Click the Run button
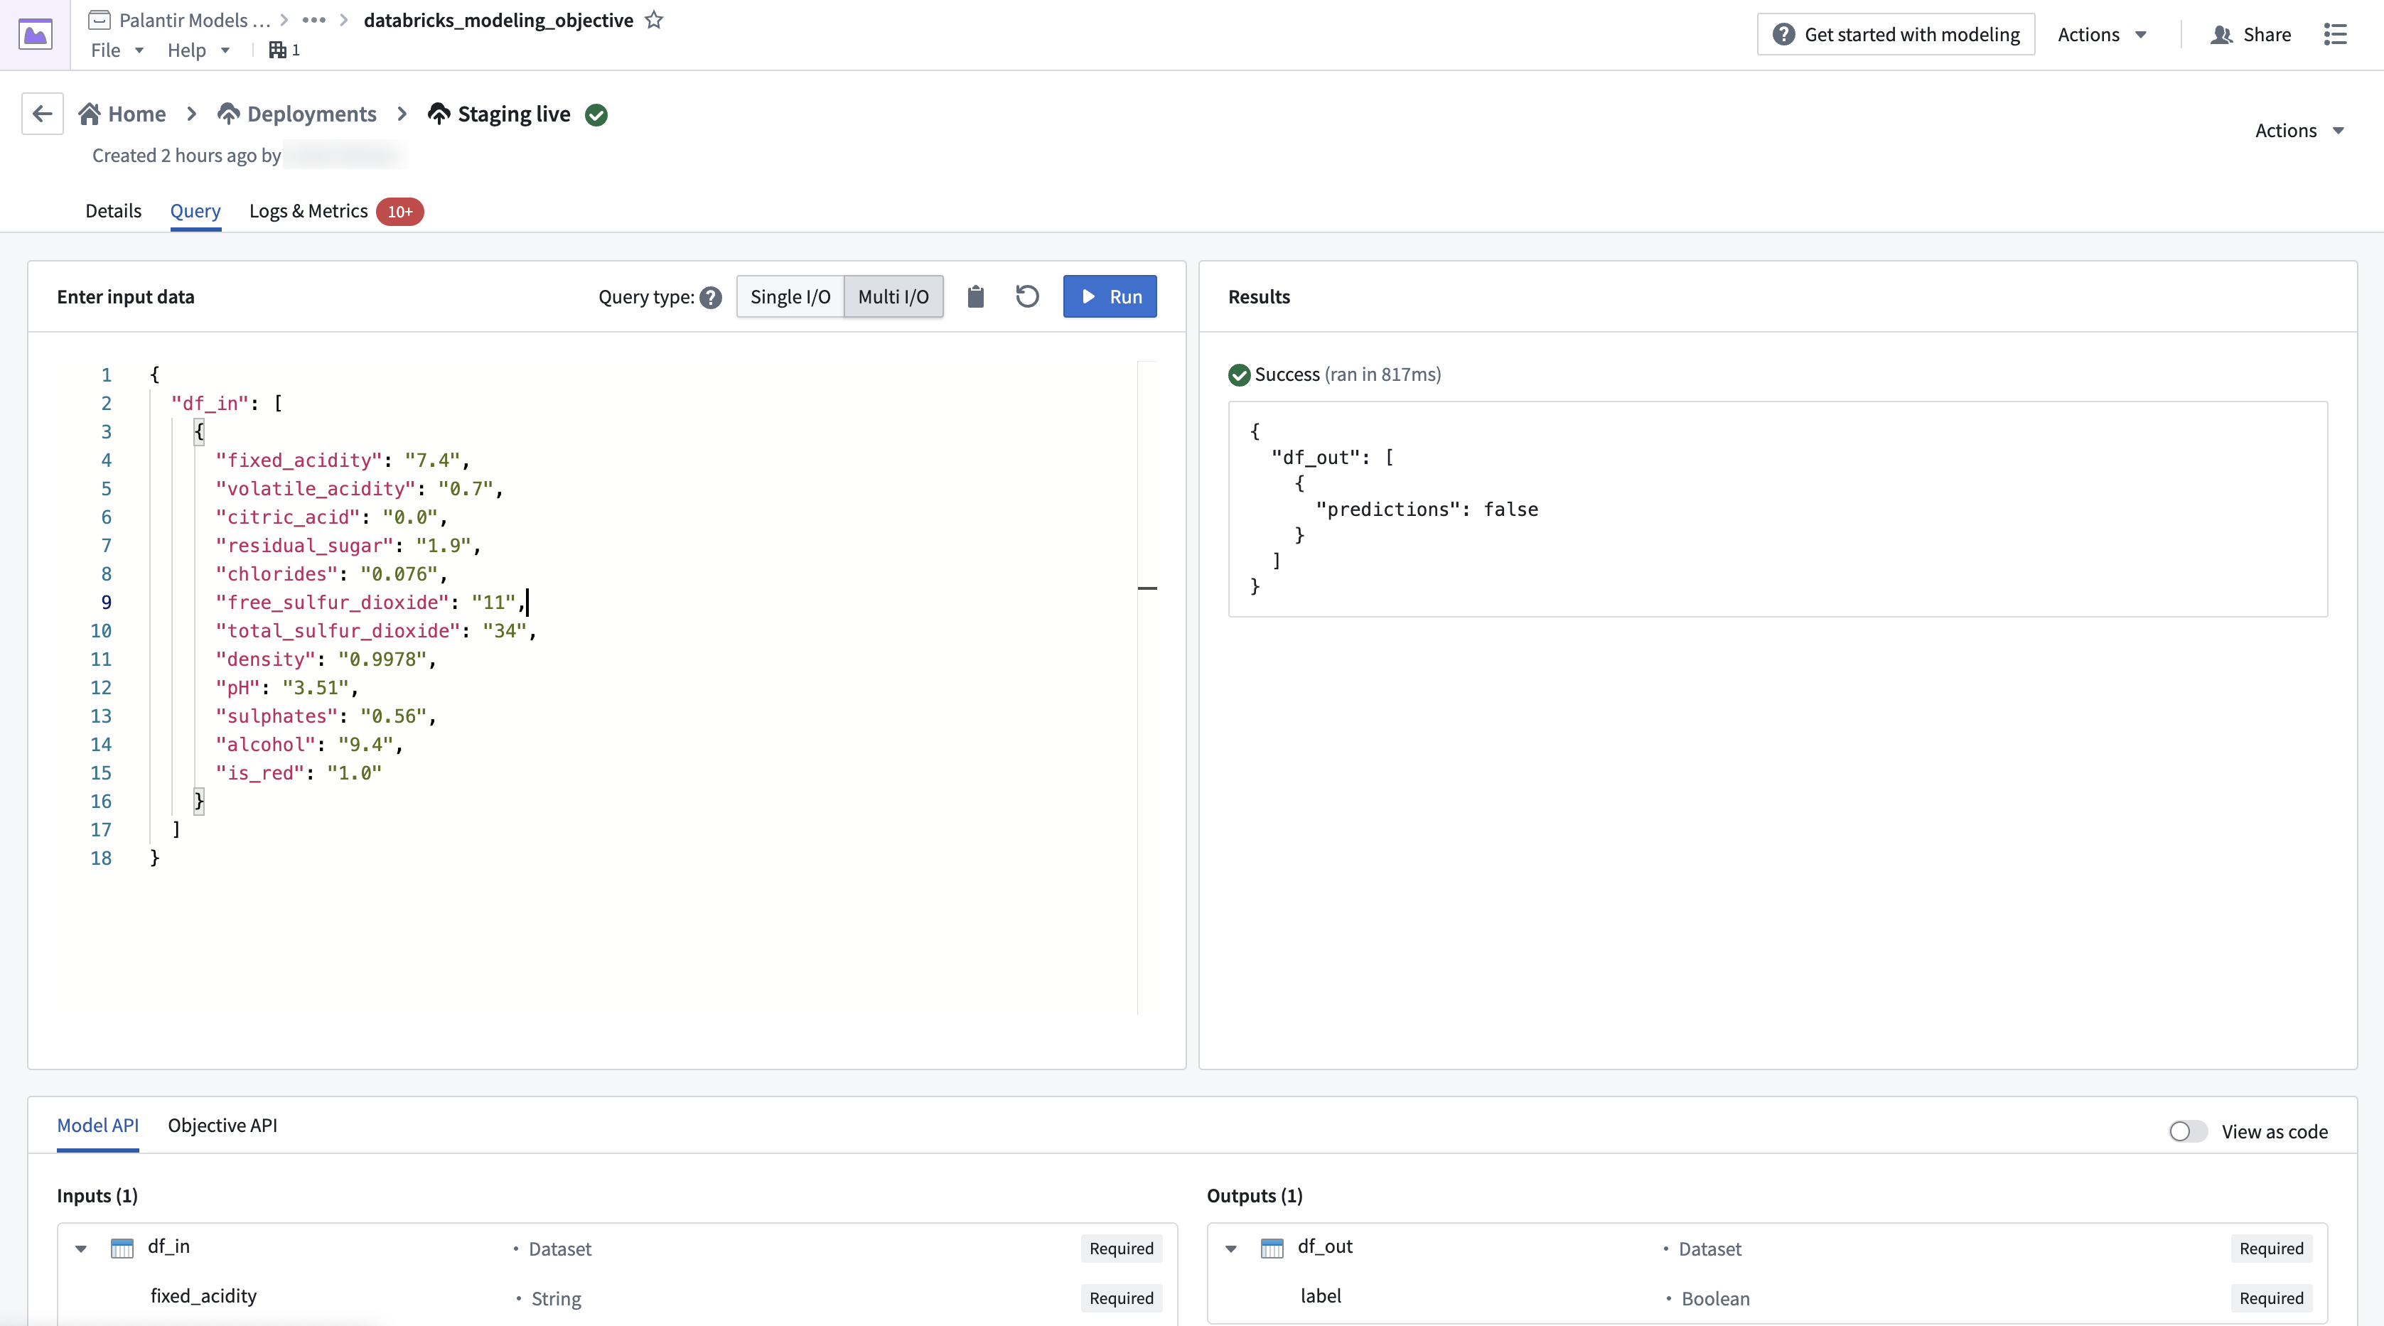 pos(1110,296)
